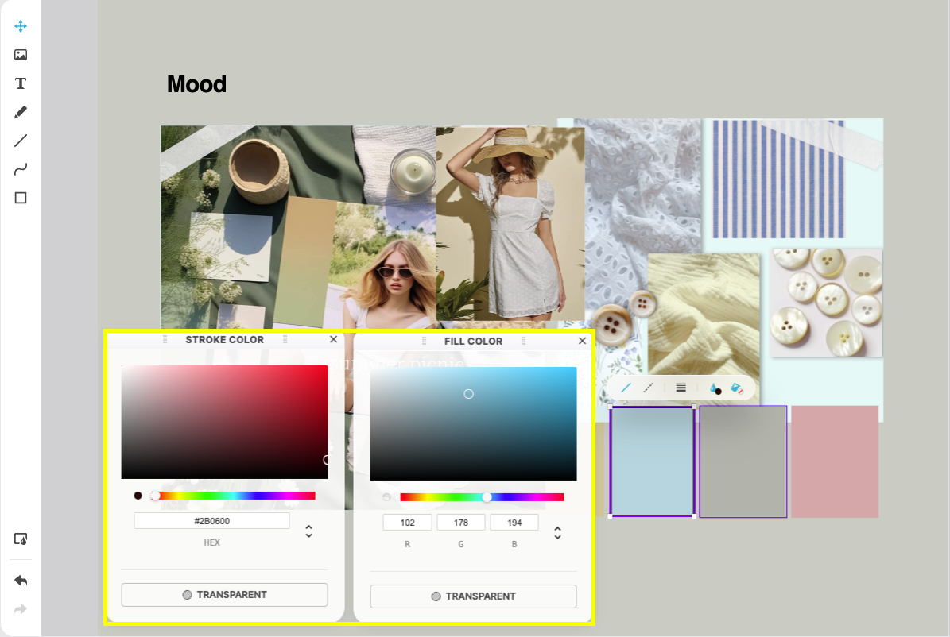Click the dark stroke color preview dot
The image size is (950, 637).
(138, 496)
